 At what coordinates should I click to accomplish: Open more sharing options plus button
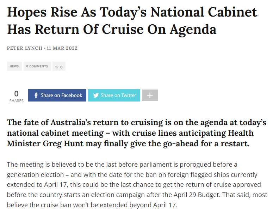(150, 96)
